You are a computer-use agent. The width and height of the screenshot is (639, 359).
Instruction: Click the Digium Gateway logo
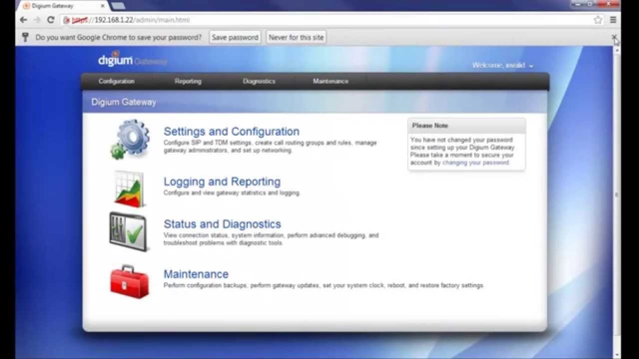(132, 59)
